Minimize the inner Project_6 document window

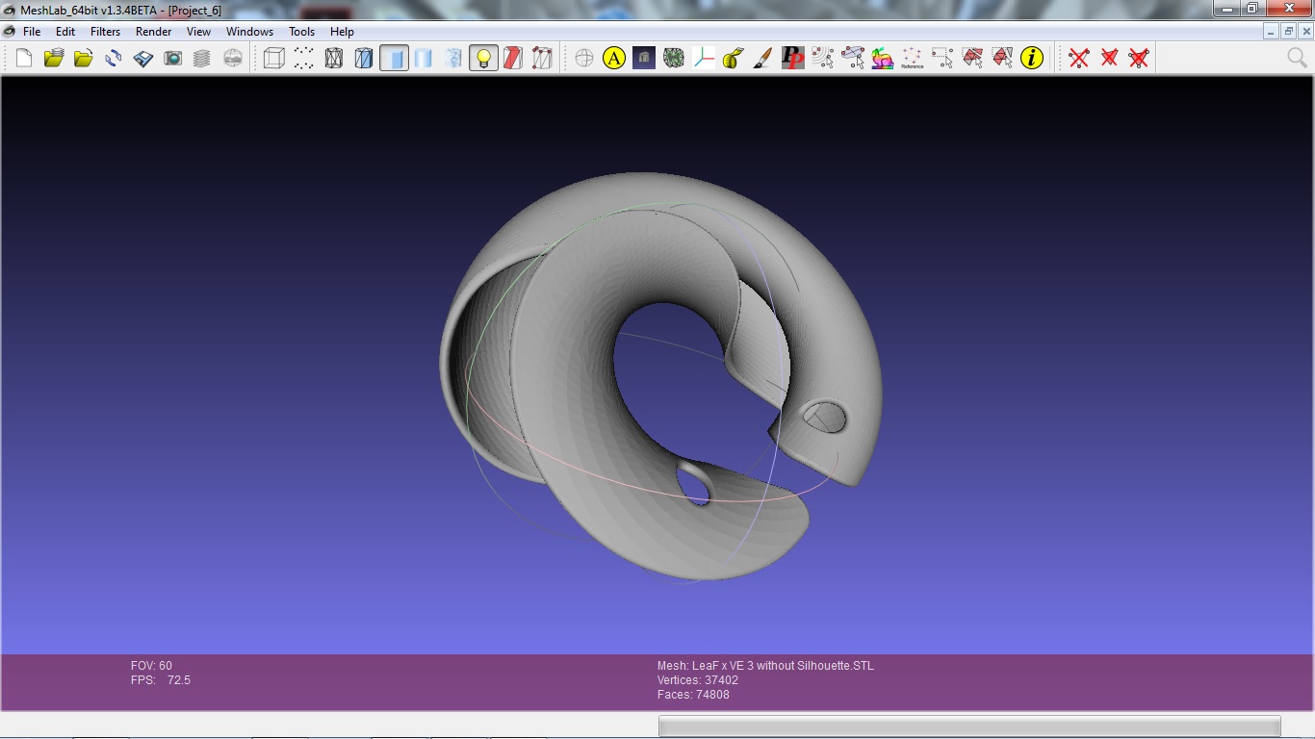pyautogui.click(x=1272, y=32)
